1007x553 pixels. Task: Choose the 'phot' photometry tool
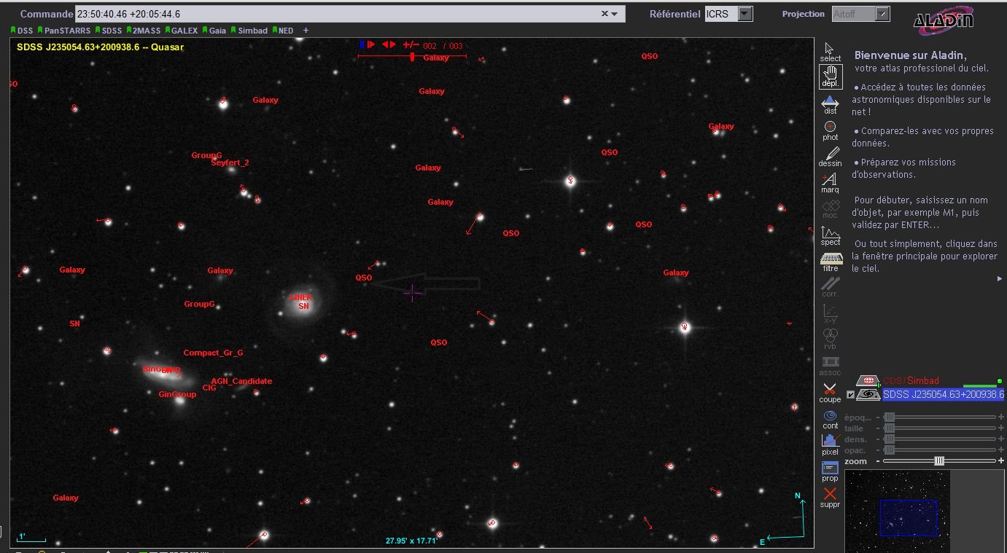(x=830, y=130)
